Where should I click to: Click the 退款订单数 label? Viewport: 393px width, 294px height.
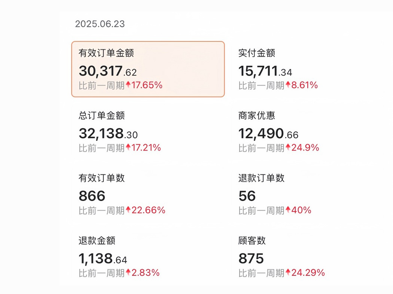tap(261, 178)
